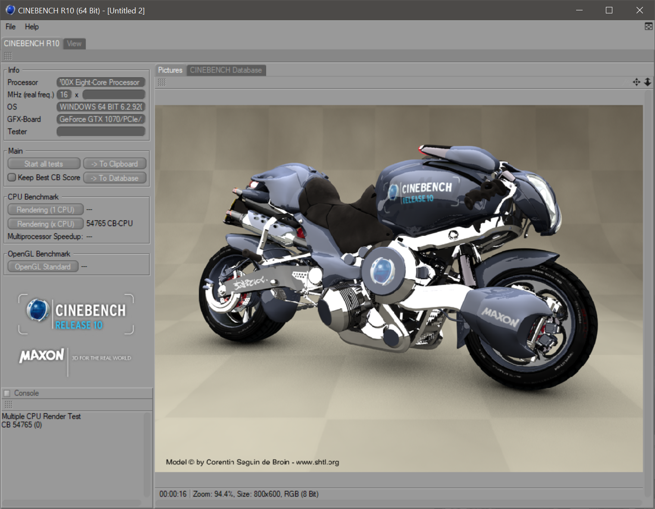
Task: Click the 54765 CB-CPU score text
Action: [x=109, y=223]
